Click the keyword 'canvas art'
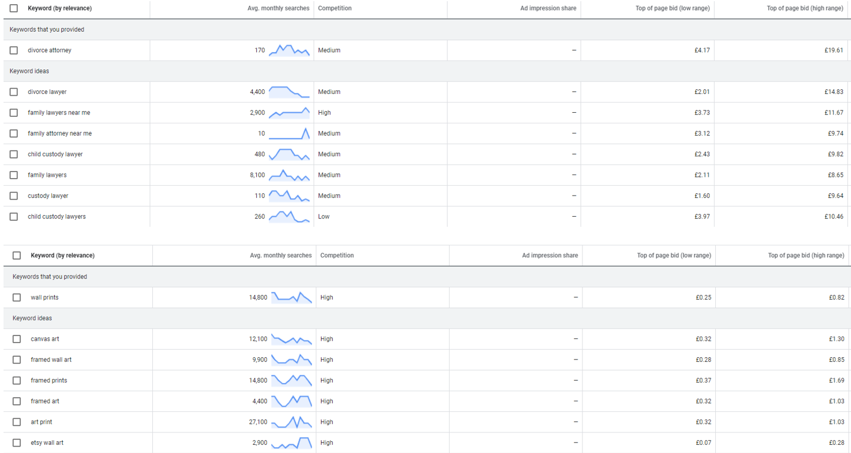 click(x=45, y=339)
